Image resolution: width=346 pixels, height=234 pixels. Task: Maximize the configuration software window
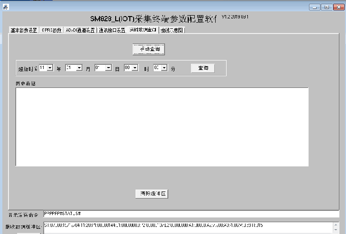(327, 7)
